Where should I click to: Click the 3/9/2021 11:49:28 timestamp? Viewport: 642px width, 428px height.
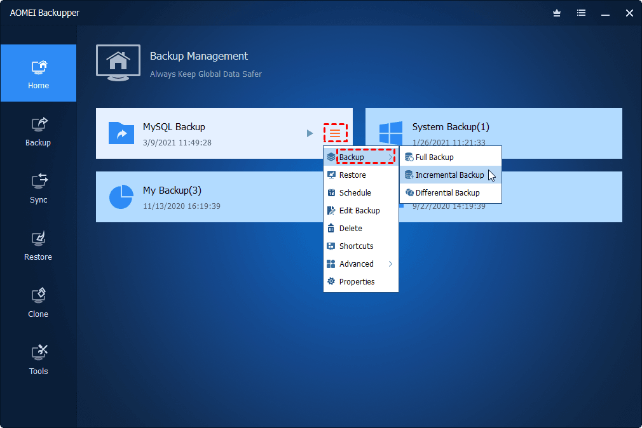point(177,143)
